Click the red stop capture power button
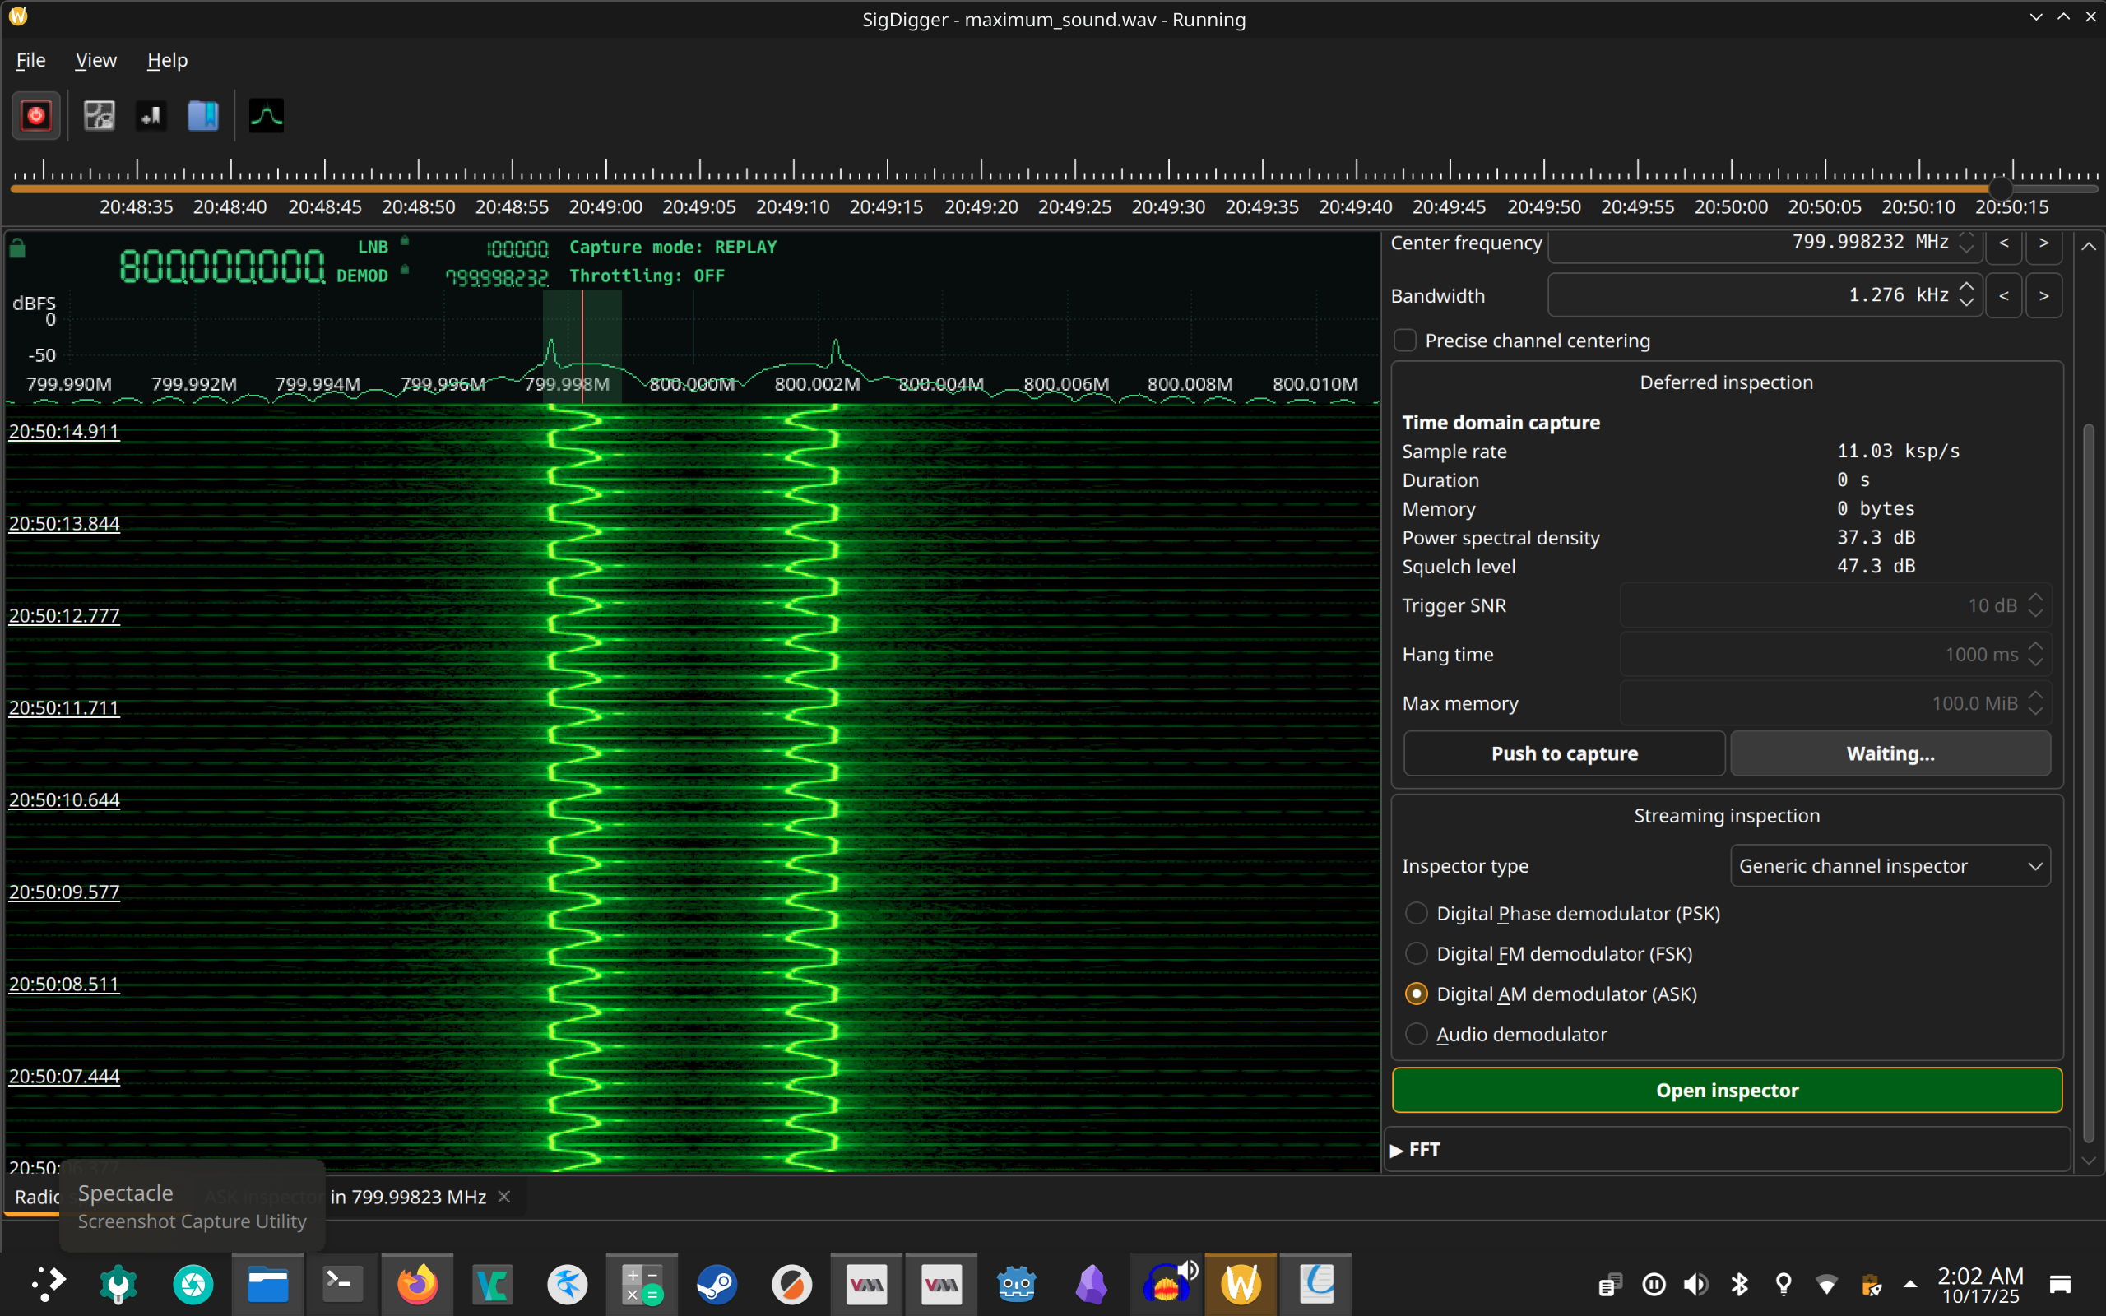Image resolution: width=2106 pixels, height=1316 pixels. click(35, 116)
